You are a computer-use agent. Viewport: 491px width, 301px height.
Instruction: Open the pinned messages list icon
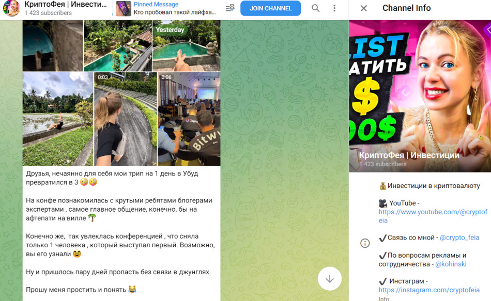(230, 8)
